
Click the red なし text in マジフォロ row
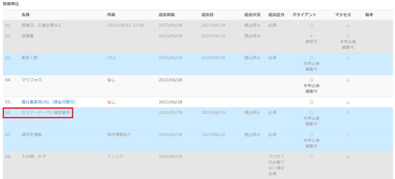click(111, 80)
